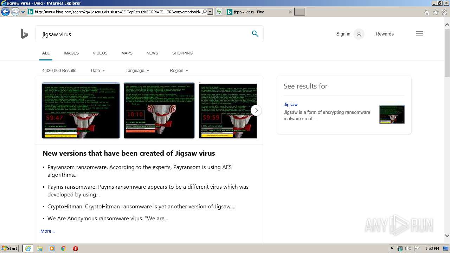Image resolution: width=450 pixels, height=253 pixels.
Task: Click the volume speaker tray icon
Action: 408,248
